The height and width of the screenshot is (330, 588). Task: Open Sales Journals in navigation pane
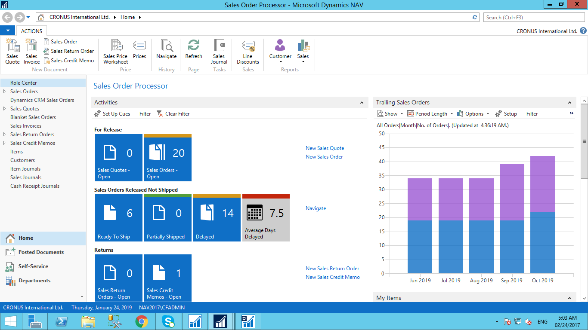26,177
